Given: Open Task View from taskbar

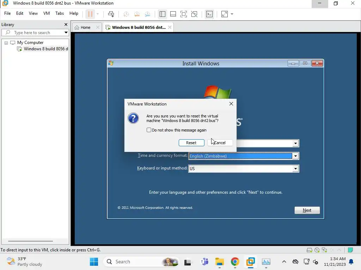Looking at the screenshot, I should point(188,262).
